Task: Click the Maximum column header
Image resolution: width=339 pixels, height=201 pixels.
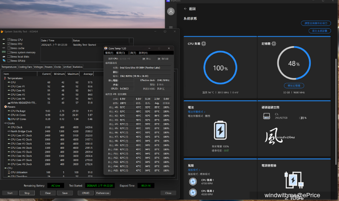Action: tap(73, 74)
